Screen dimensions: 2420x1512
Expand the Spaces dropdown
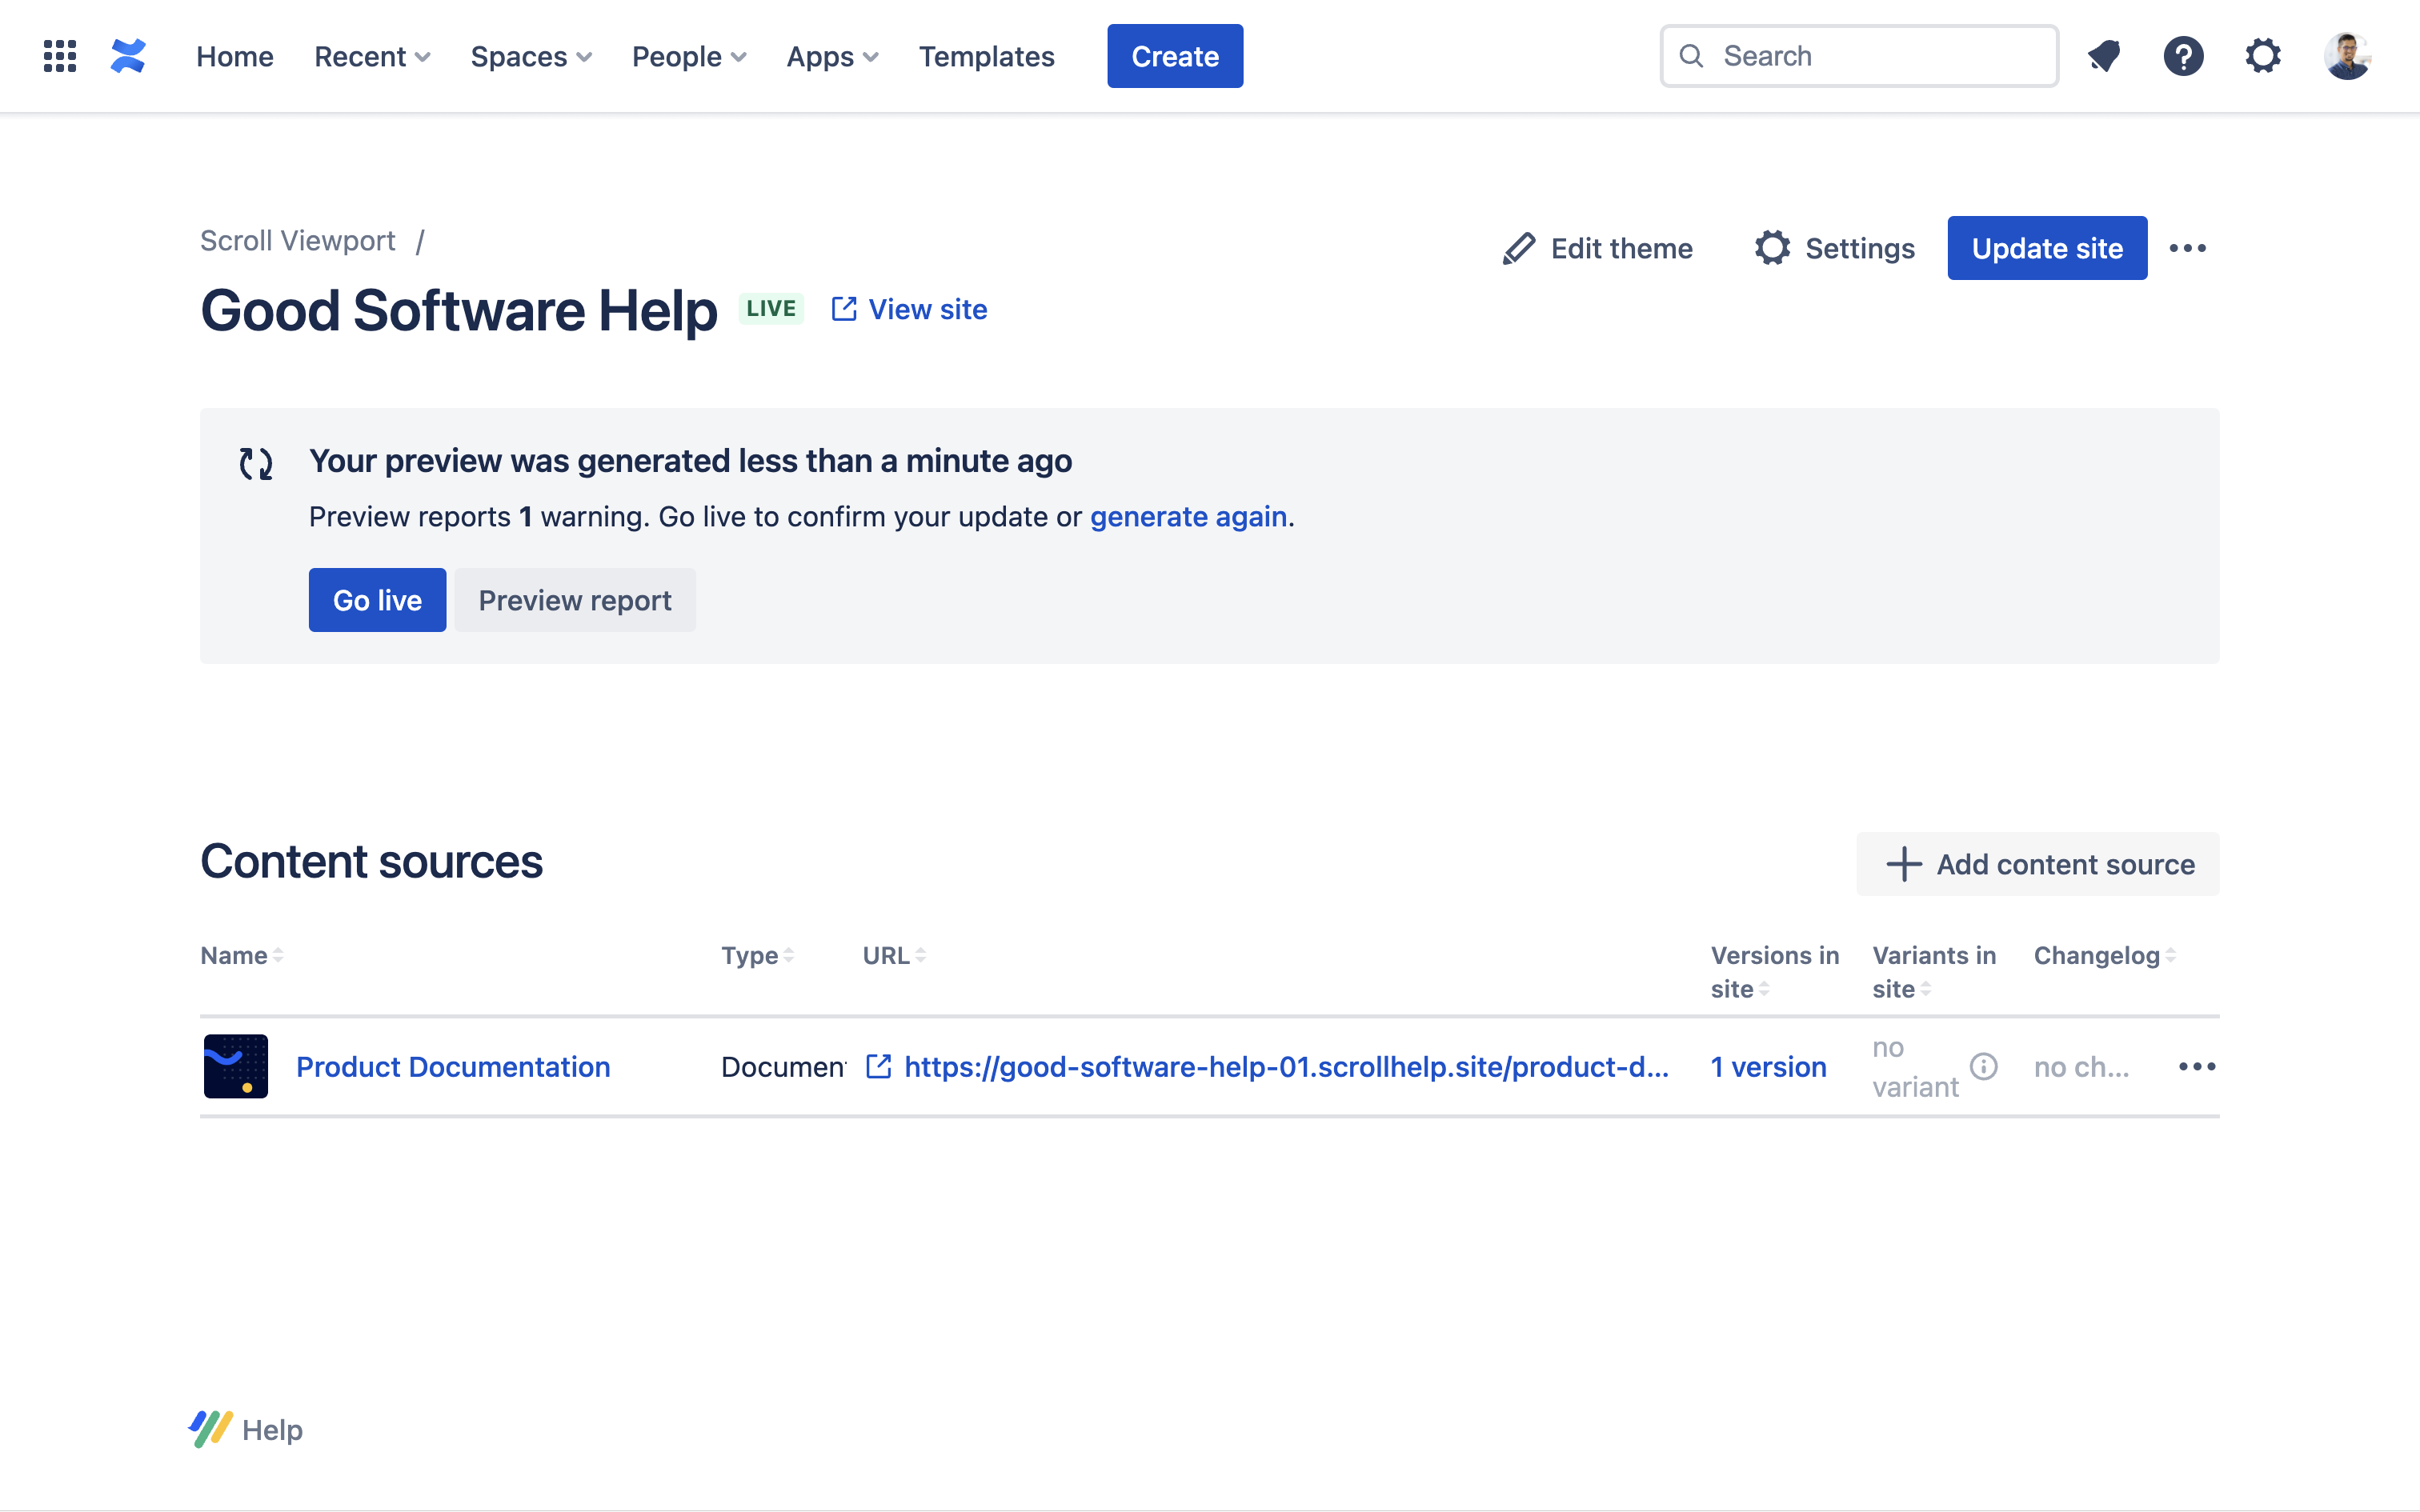point(531,56)
